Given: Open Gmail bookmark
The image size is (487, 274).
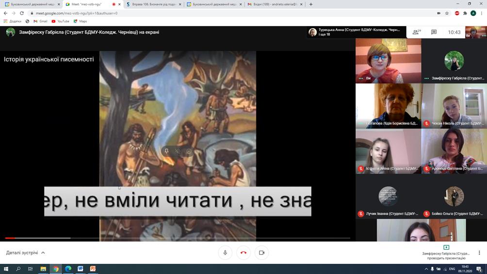Looking at the screenshot, I should click(40, 21).
